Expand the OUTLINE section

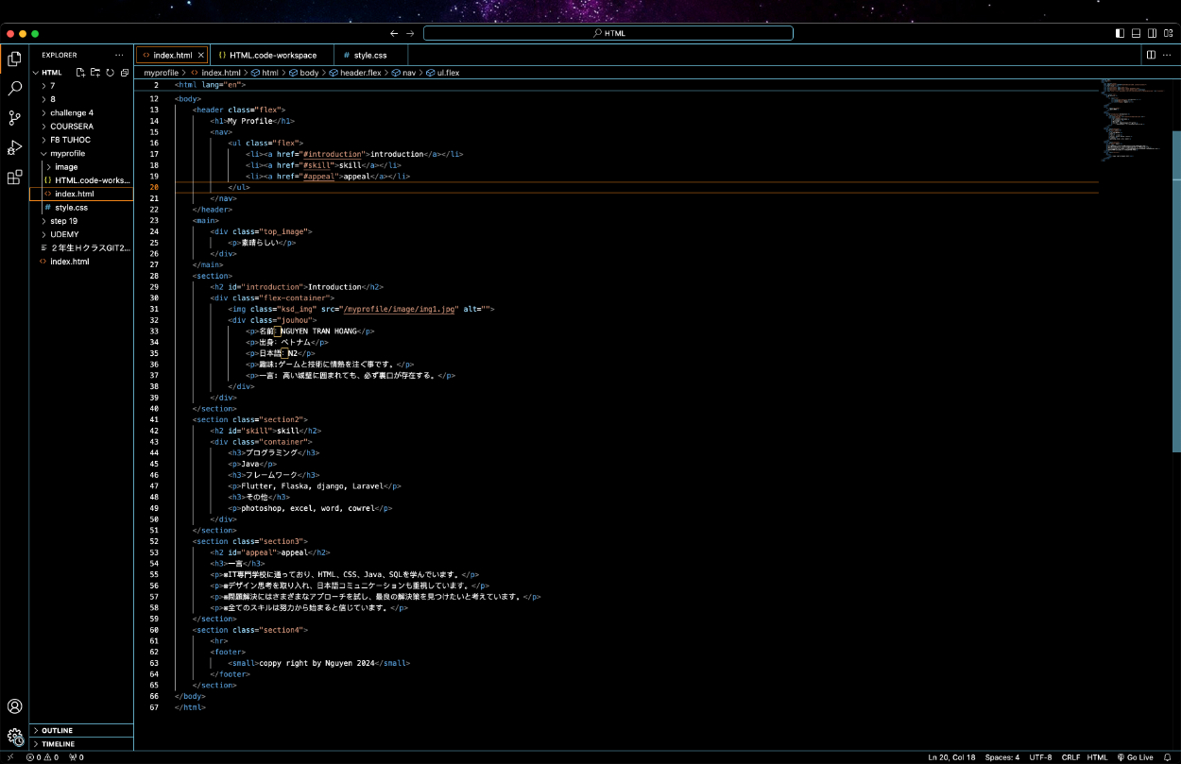pos(57,731)
